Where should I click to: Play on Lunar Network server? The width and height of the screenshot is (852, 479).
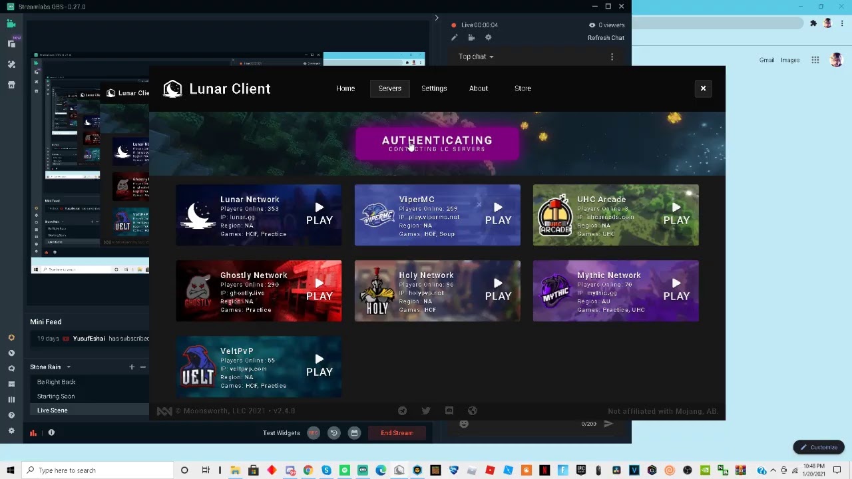(x=319, y=215)
